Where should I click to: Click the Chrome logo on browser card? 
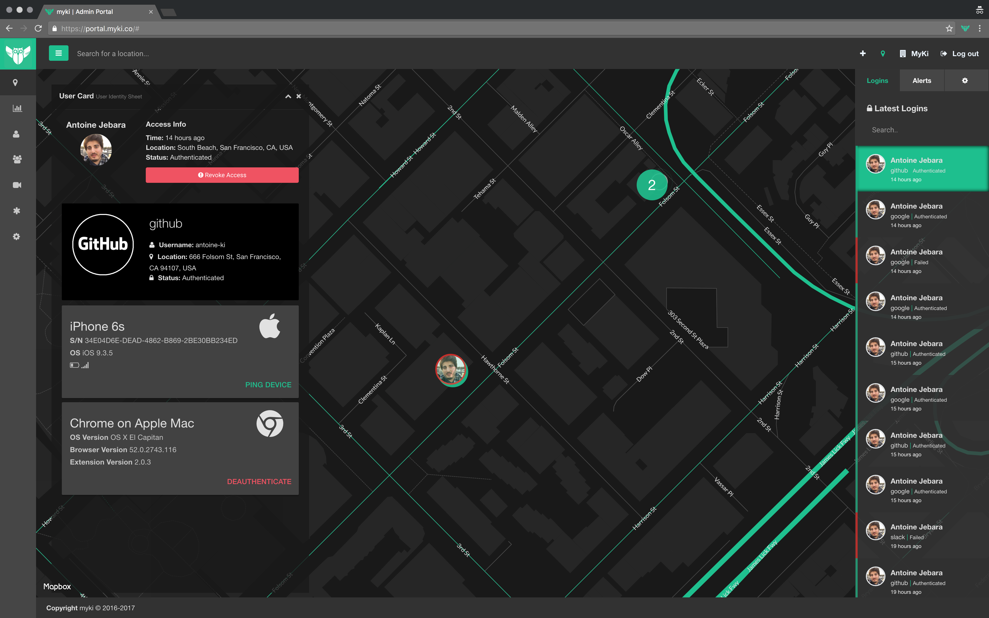click(x=270, y=423)
